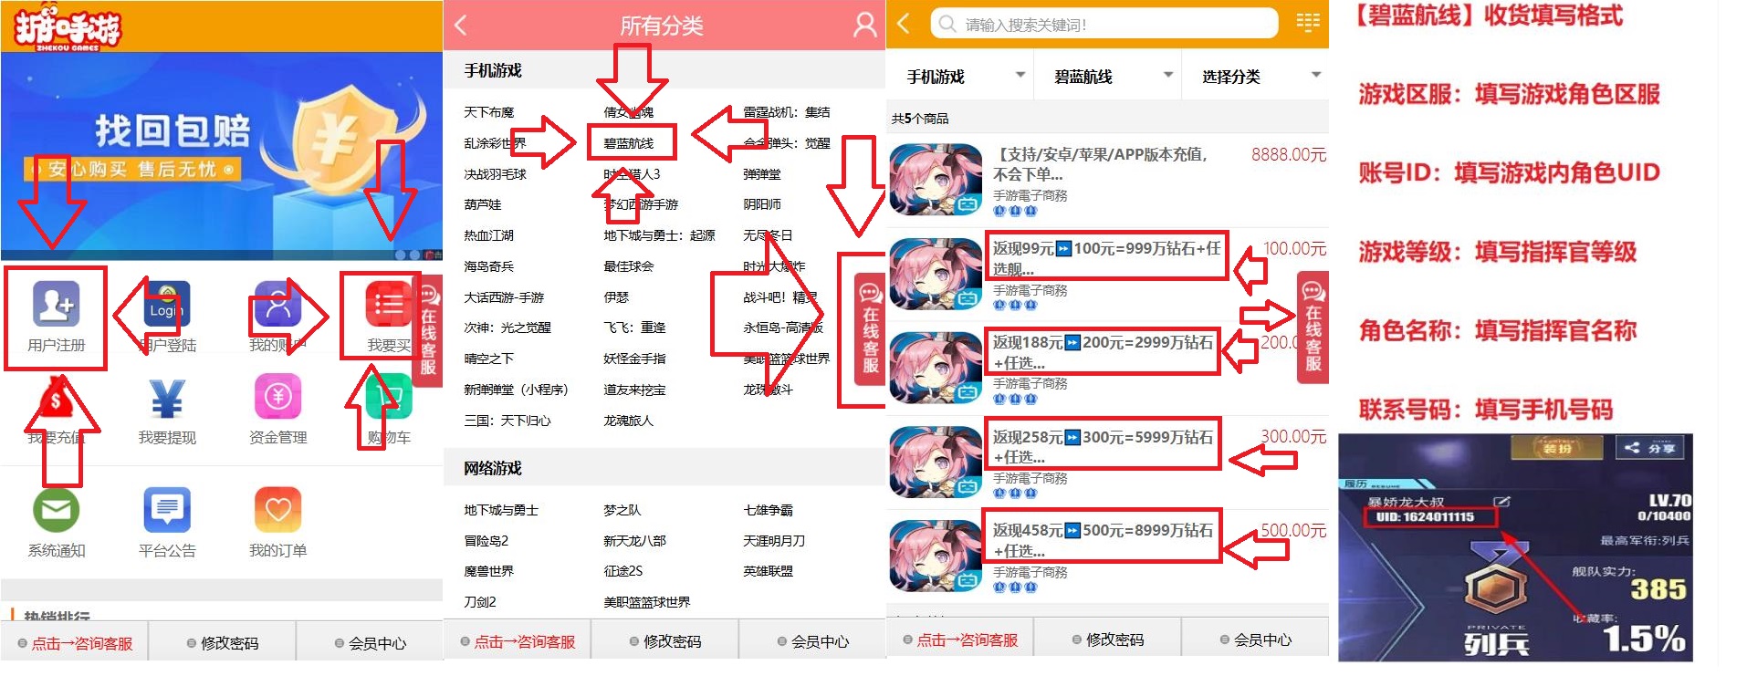
Task: Select 地下城与勇士：起源
Action: (659, 235)
